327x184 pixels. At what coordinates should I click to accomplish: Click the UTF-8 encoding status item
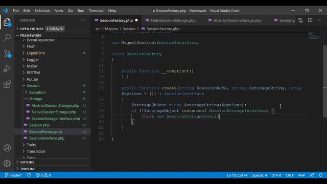click(x=276, y=175)
